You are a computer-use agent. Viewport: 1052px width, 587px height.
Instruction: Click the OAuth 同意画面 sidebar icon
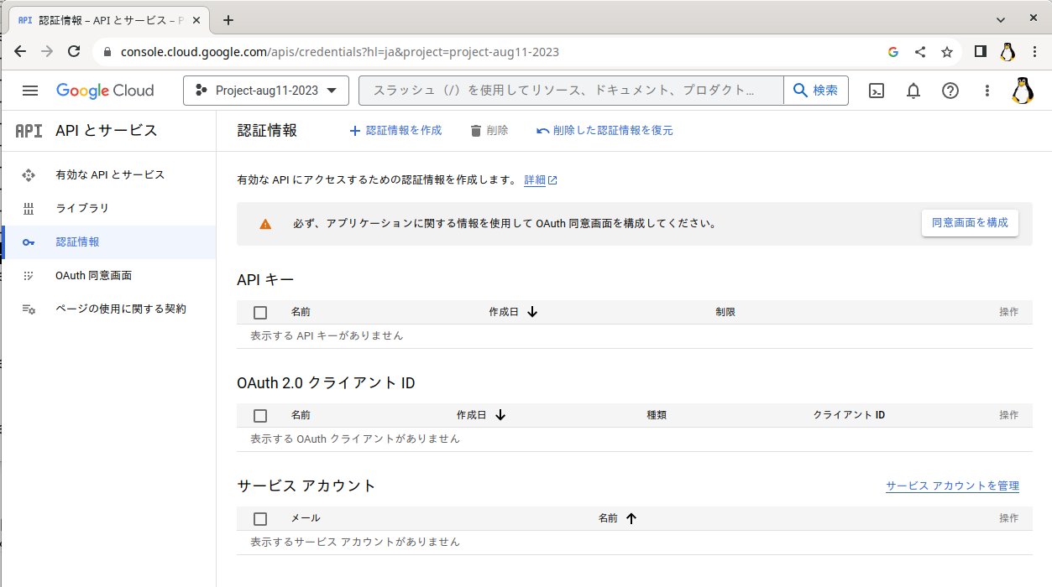29,276
